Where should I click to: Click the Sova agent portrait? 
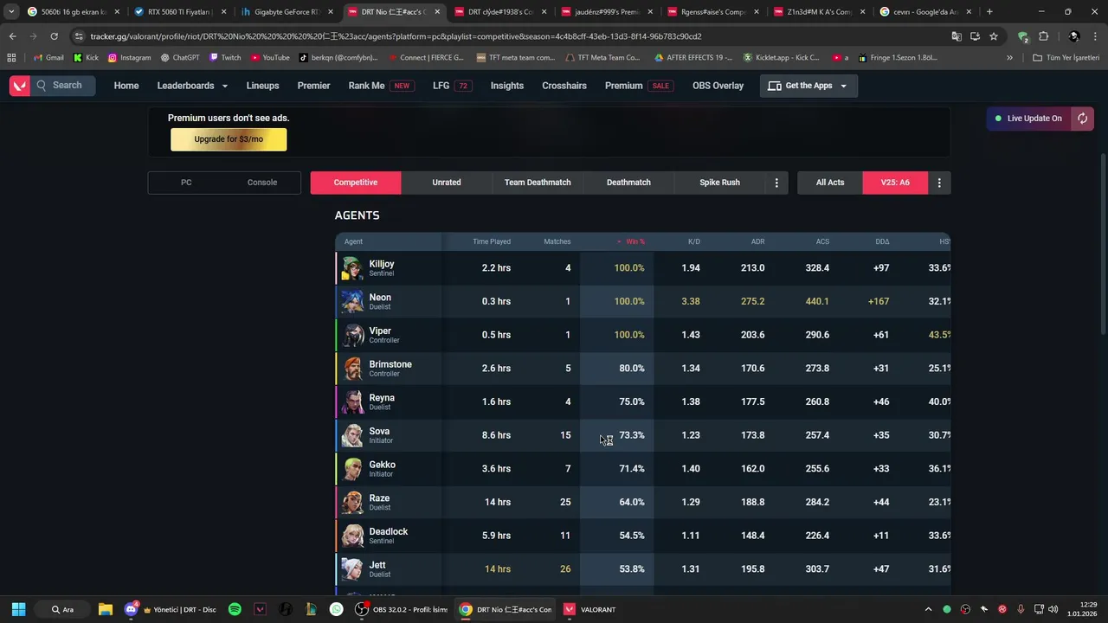(x=352, y=435)
